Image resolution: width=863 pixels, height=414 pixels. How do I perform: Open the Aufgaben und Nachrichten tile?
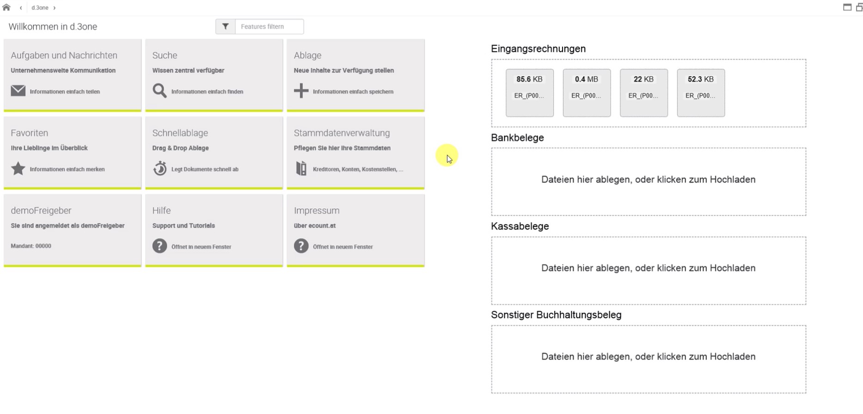pyautogui.click(x=73, y=75)
